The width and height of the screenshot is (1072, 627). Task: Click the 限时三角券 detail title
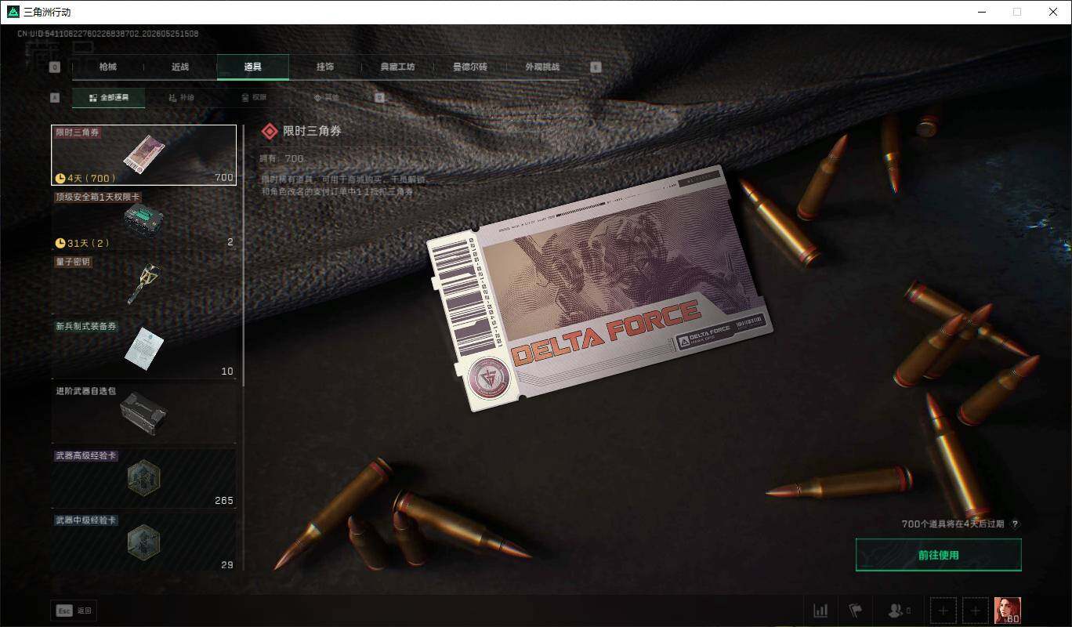312,132
